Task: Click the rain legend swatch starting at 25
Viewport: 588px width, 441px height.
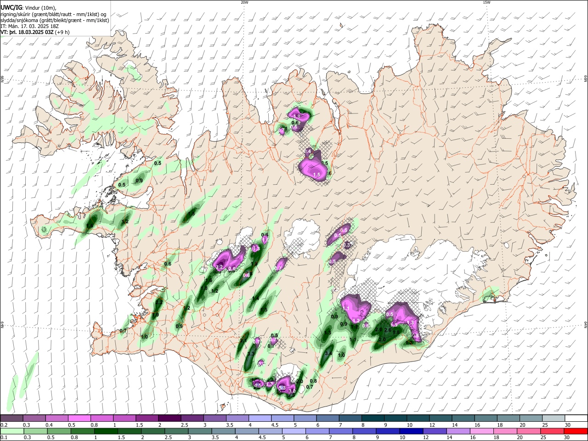Action: pyautogui.click(x=551, y=431)
